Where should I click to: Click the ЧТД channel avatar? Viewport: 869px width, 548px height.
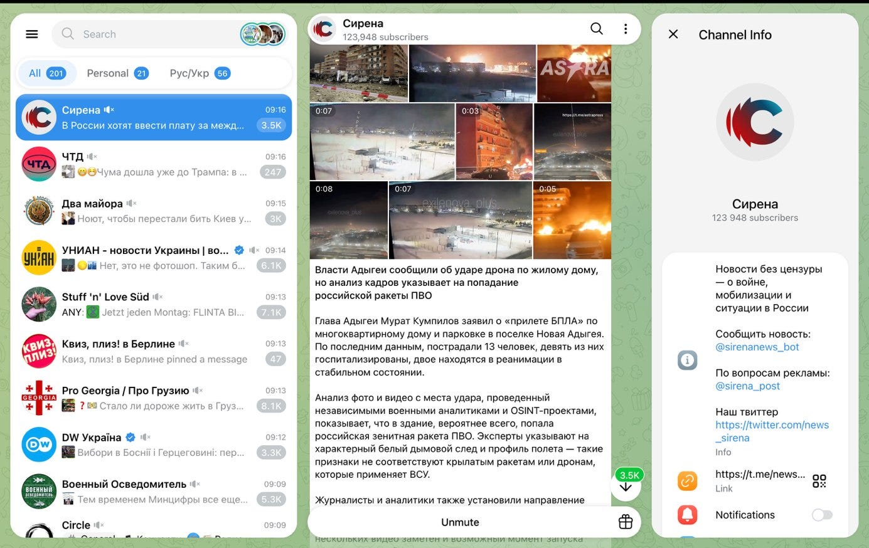pos(39,164)
